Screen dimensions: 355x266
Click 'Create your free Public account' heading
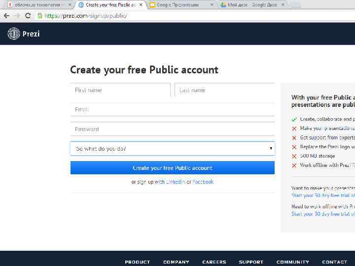click(144, 69)
